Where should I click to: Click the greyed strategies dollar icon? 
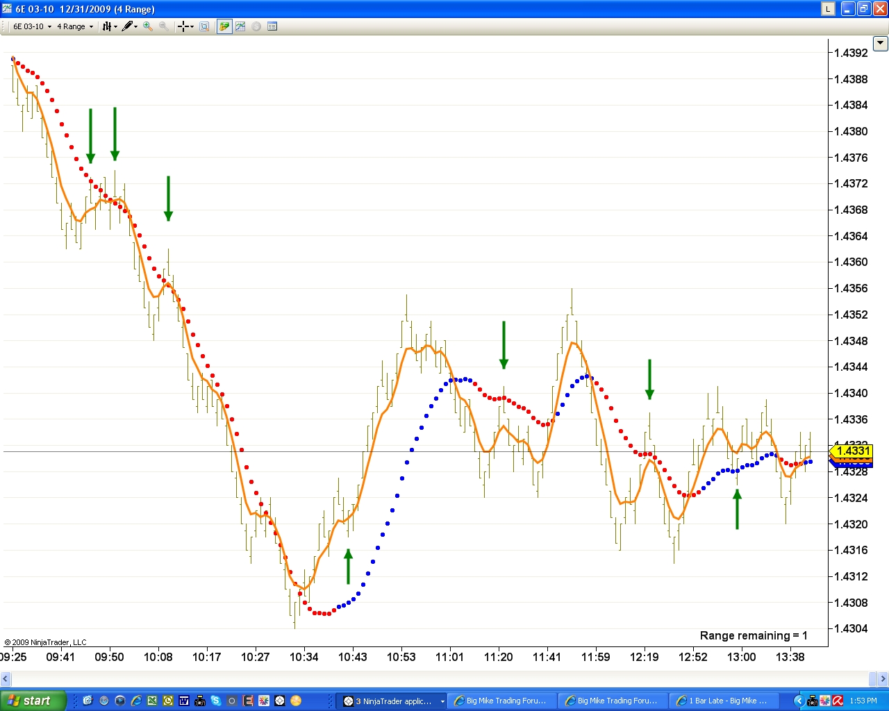tap(256, 26)
